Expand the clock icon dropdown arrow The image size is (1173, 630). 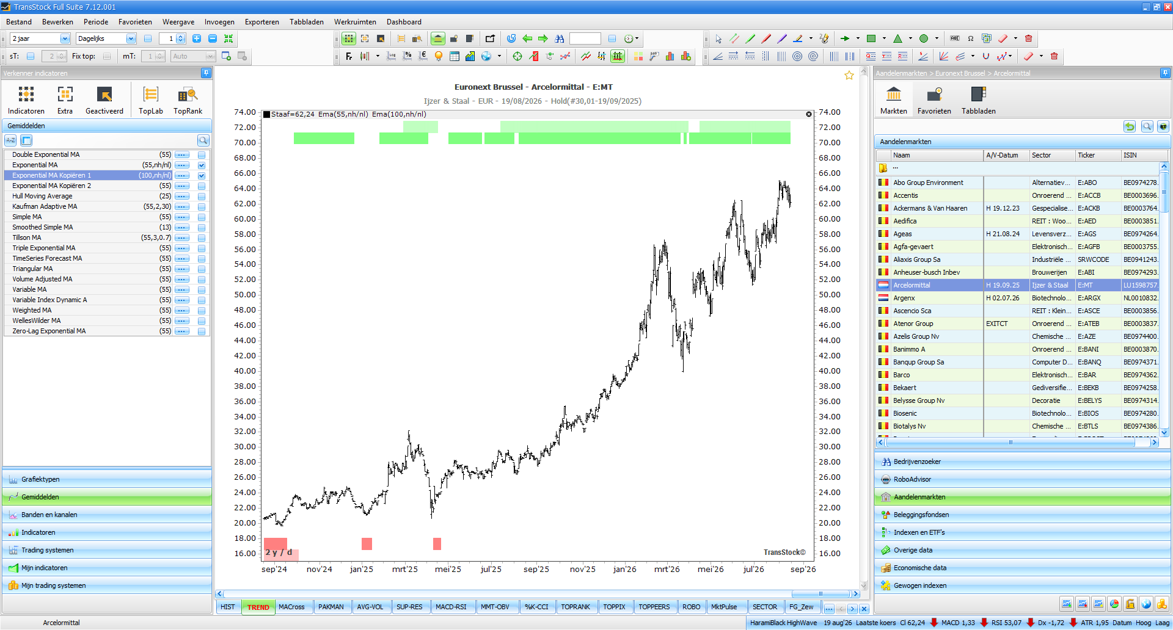click(637, 38)
